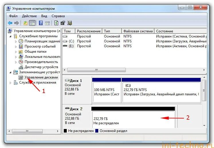Image resolution: width=214 pixels, height=148 pixels.
Task: Click the Служебные программы tools icon
Action: tap(15, 36)
